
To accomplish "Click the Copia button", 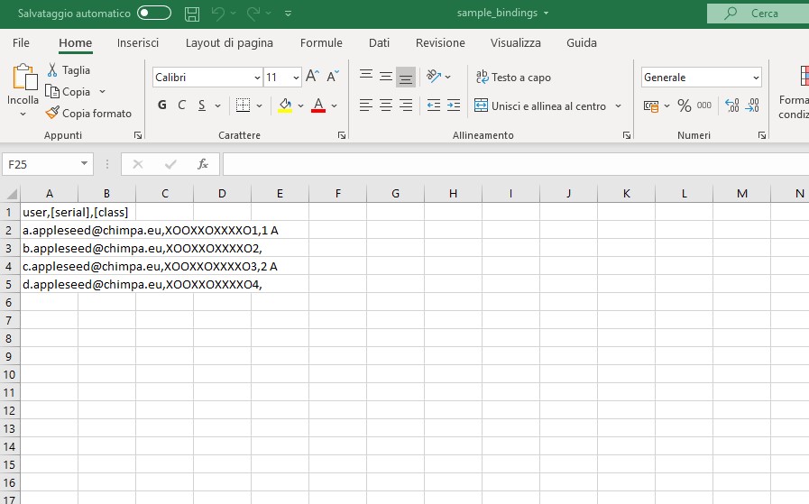I will point(69,92).
